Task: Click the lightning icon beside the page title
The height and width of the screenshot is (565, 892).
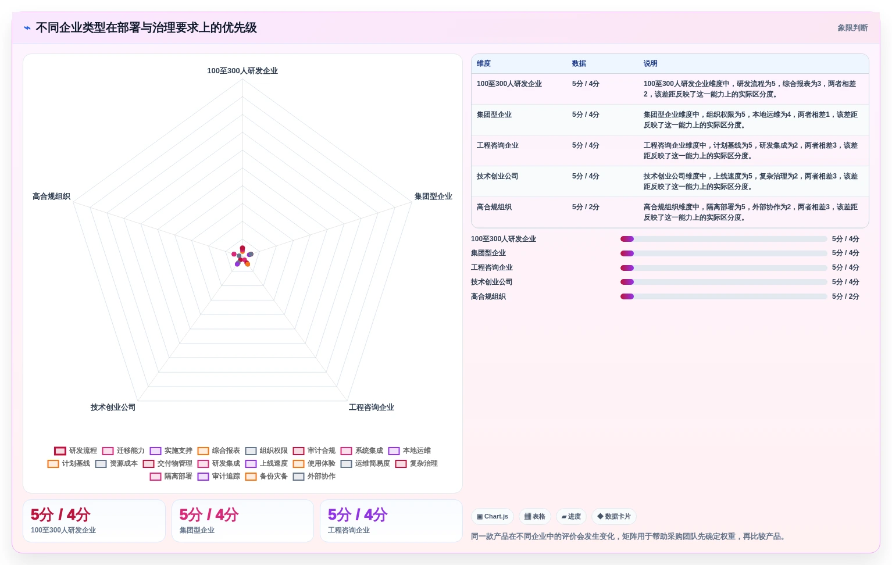Action: click(x=27, y=28)
